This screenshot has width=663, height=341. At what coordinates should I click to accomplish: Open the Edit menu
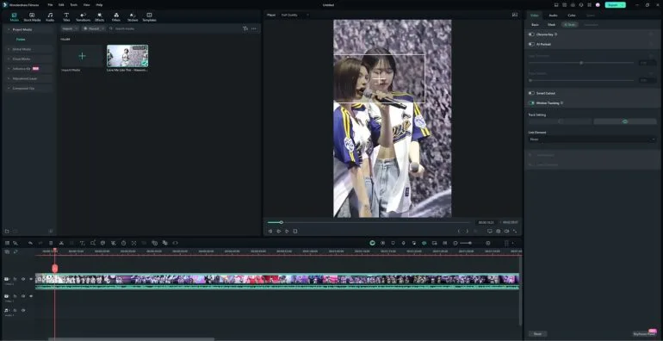point(61,4)
